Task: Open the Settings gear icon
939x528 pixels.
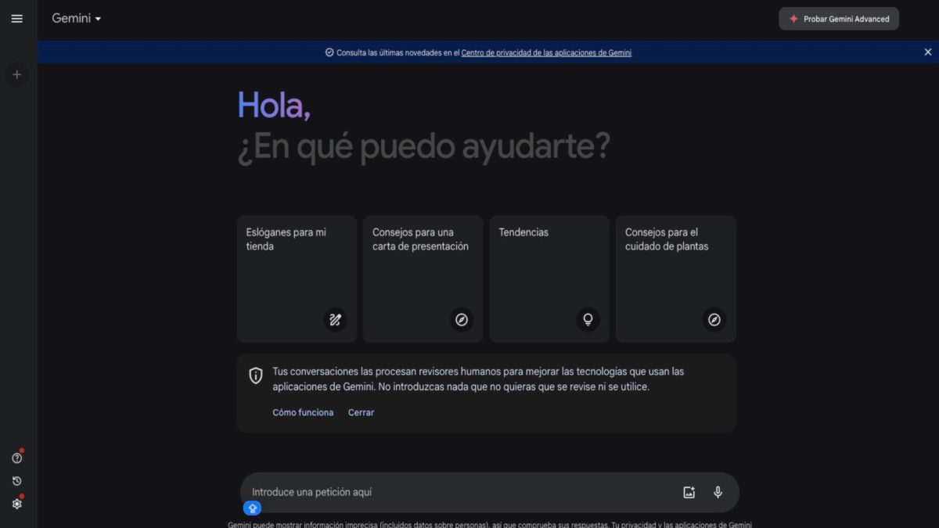Action: [16, 504]
